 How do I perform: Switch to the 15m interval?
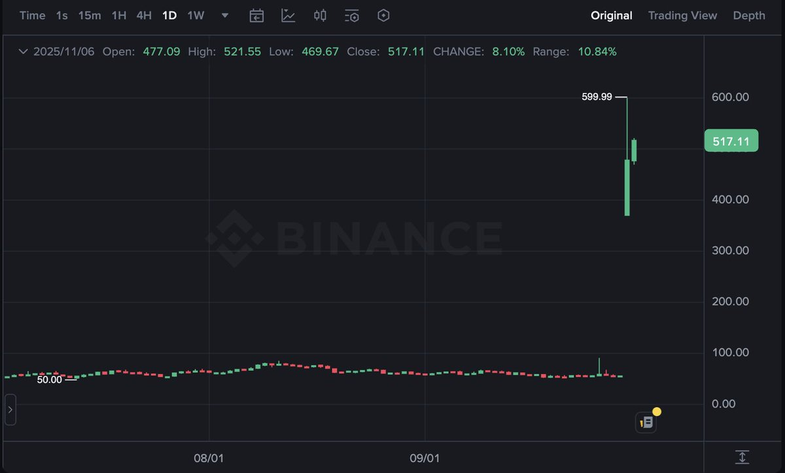(90, 16)
